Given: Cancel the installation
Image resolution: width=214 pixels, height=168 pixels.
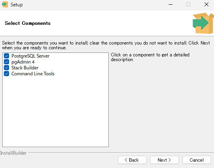Looking at the screenshot, I should pos(197,160).
